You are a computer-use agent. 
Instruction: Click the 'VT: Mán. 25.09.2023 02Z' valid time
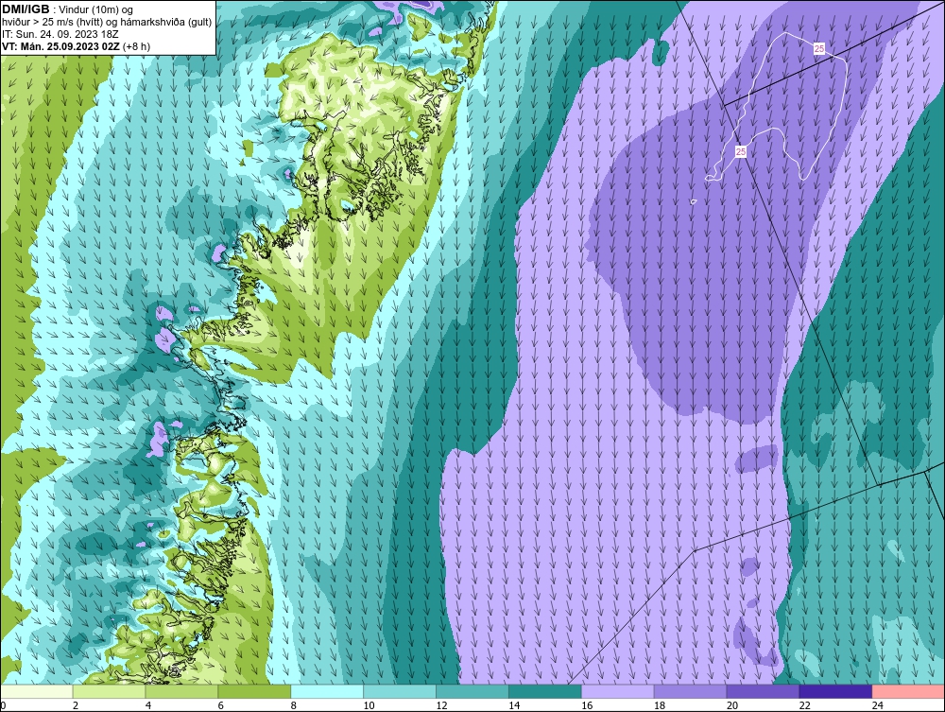[60, 46]
